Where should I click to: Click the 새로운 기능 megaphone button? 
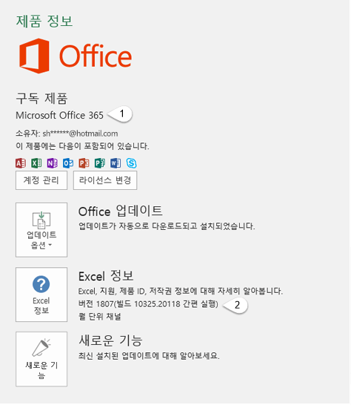(41, 359)
